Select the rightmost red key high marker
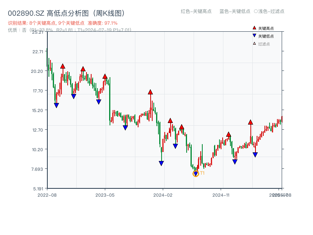Screen dimensions: 313x235 coord(250,122)
